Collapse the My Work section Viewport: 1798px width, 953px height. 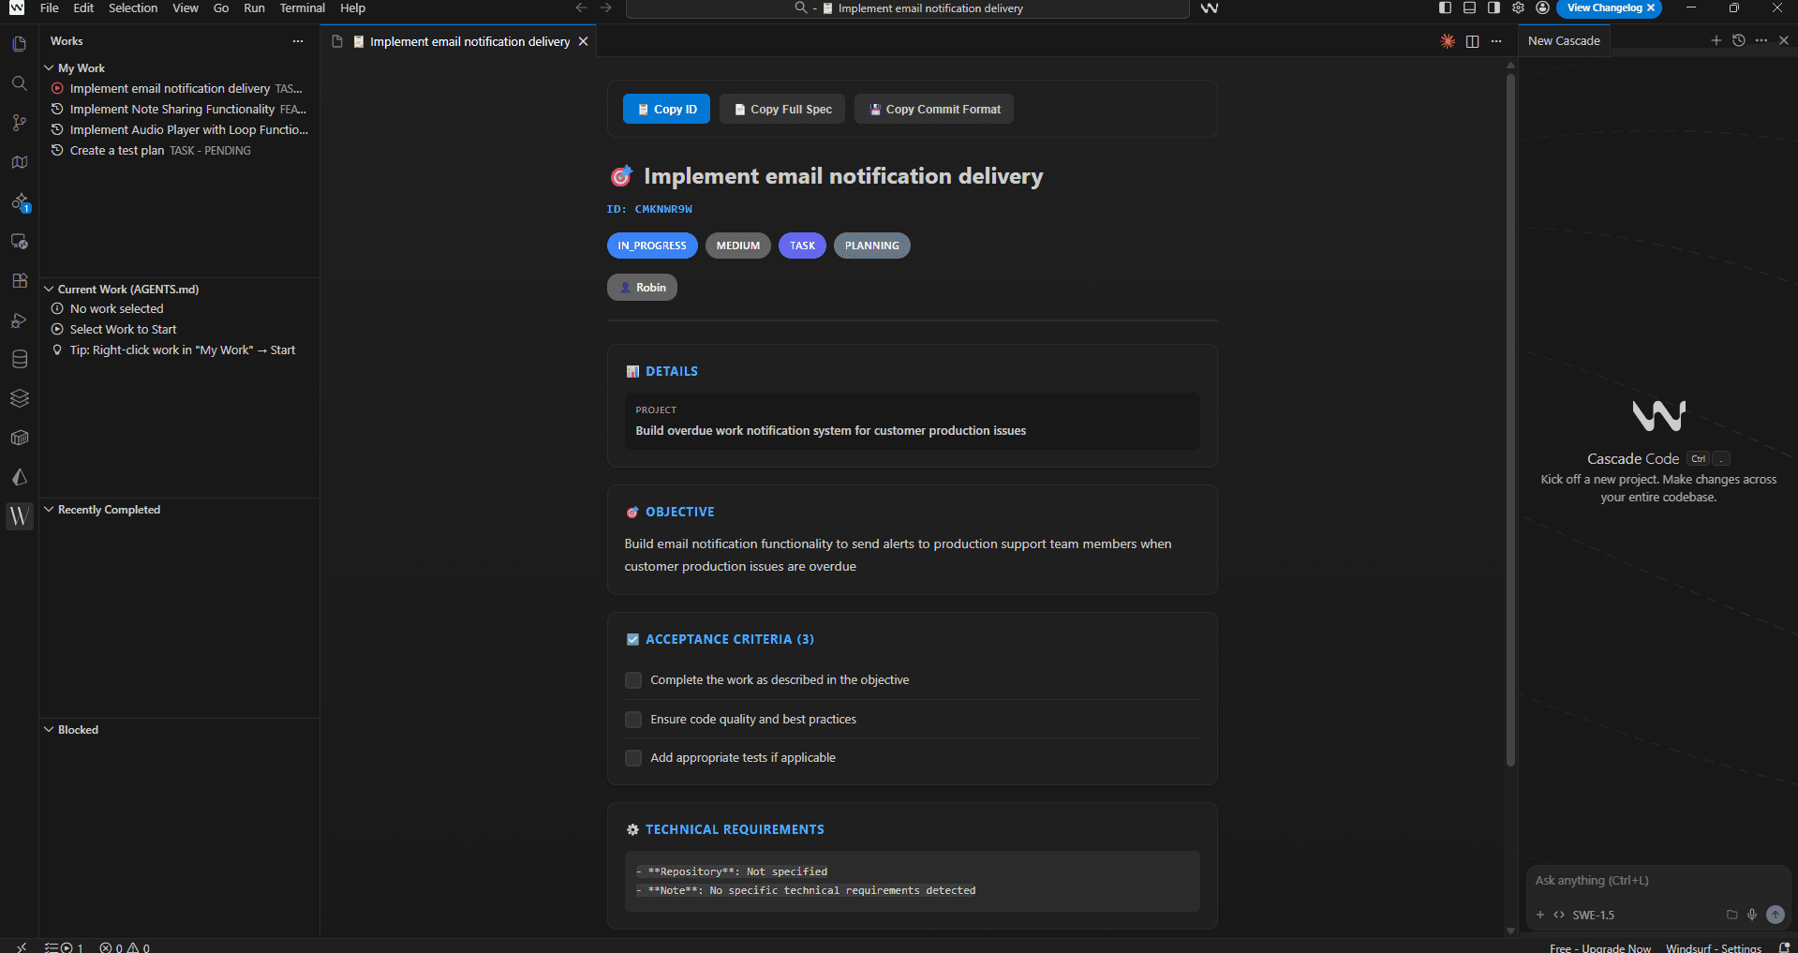point(49,68)
